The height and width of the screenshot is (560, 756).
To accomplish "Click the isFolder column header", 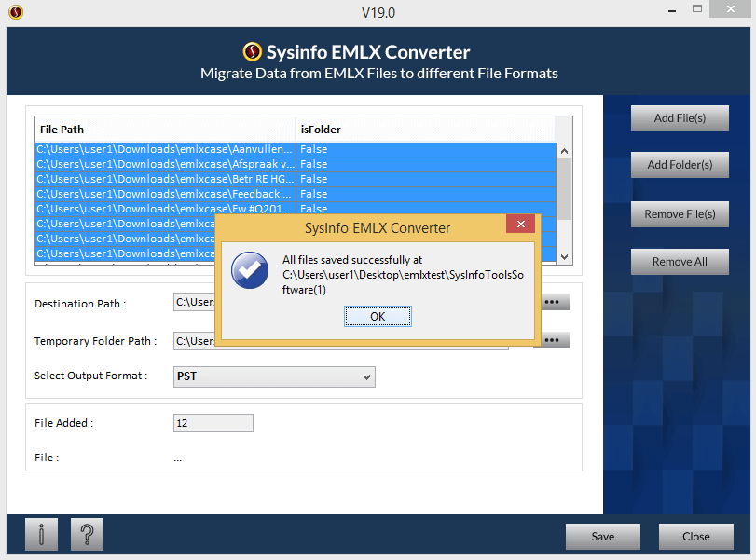I will pos(425,130).
